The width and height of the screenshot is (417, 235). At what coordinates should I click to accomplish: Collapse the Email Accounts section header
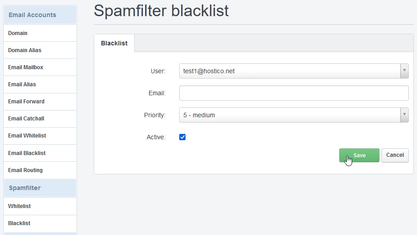pyautogui.click(x=32, y=15)
